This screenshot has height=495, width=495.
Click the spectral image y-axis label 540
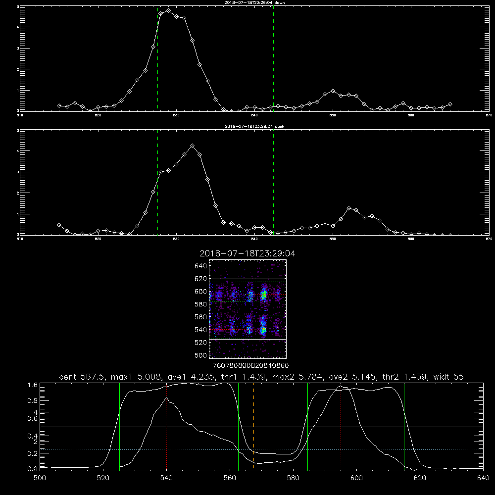200,330
